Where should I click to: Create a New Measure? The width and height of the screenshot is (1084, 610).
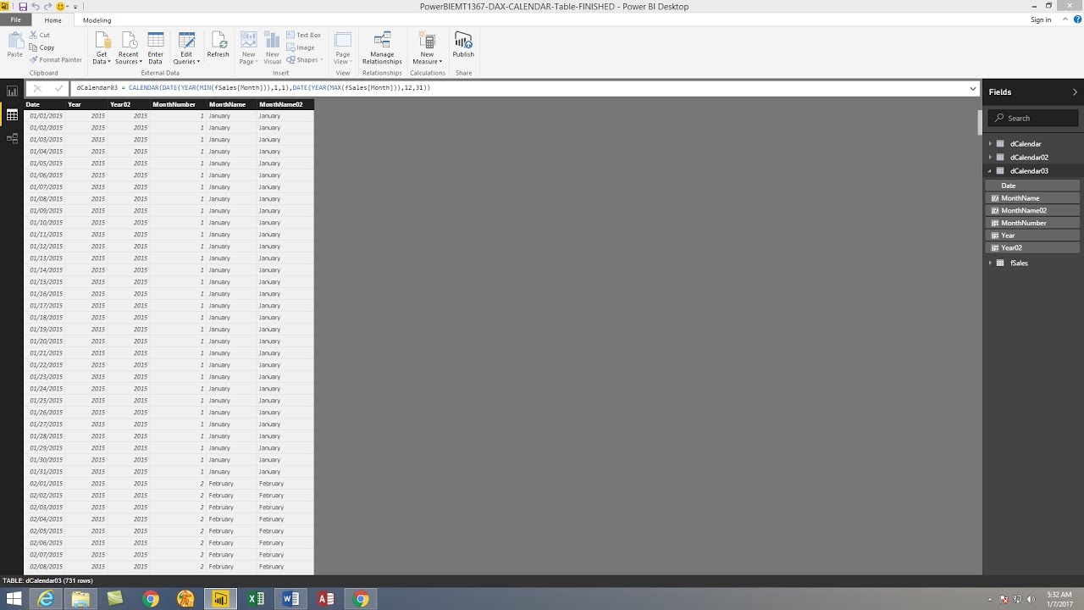tap(427, 48)
